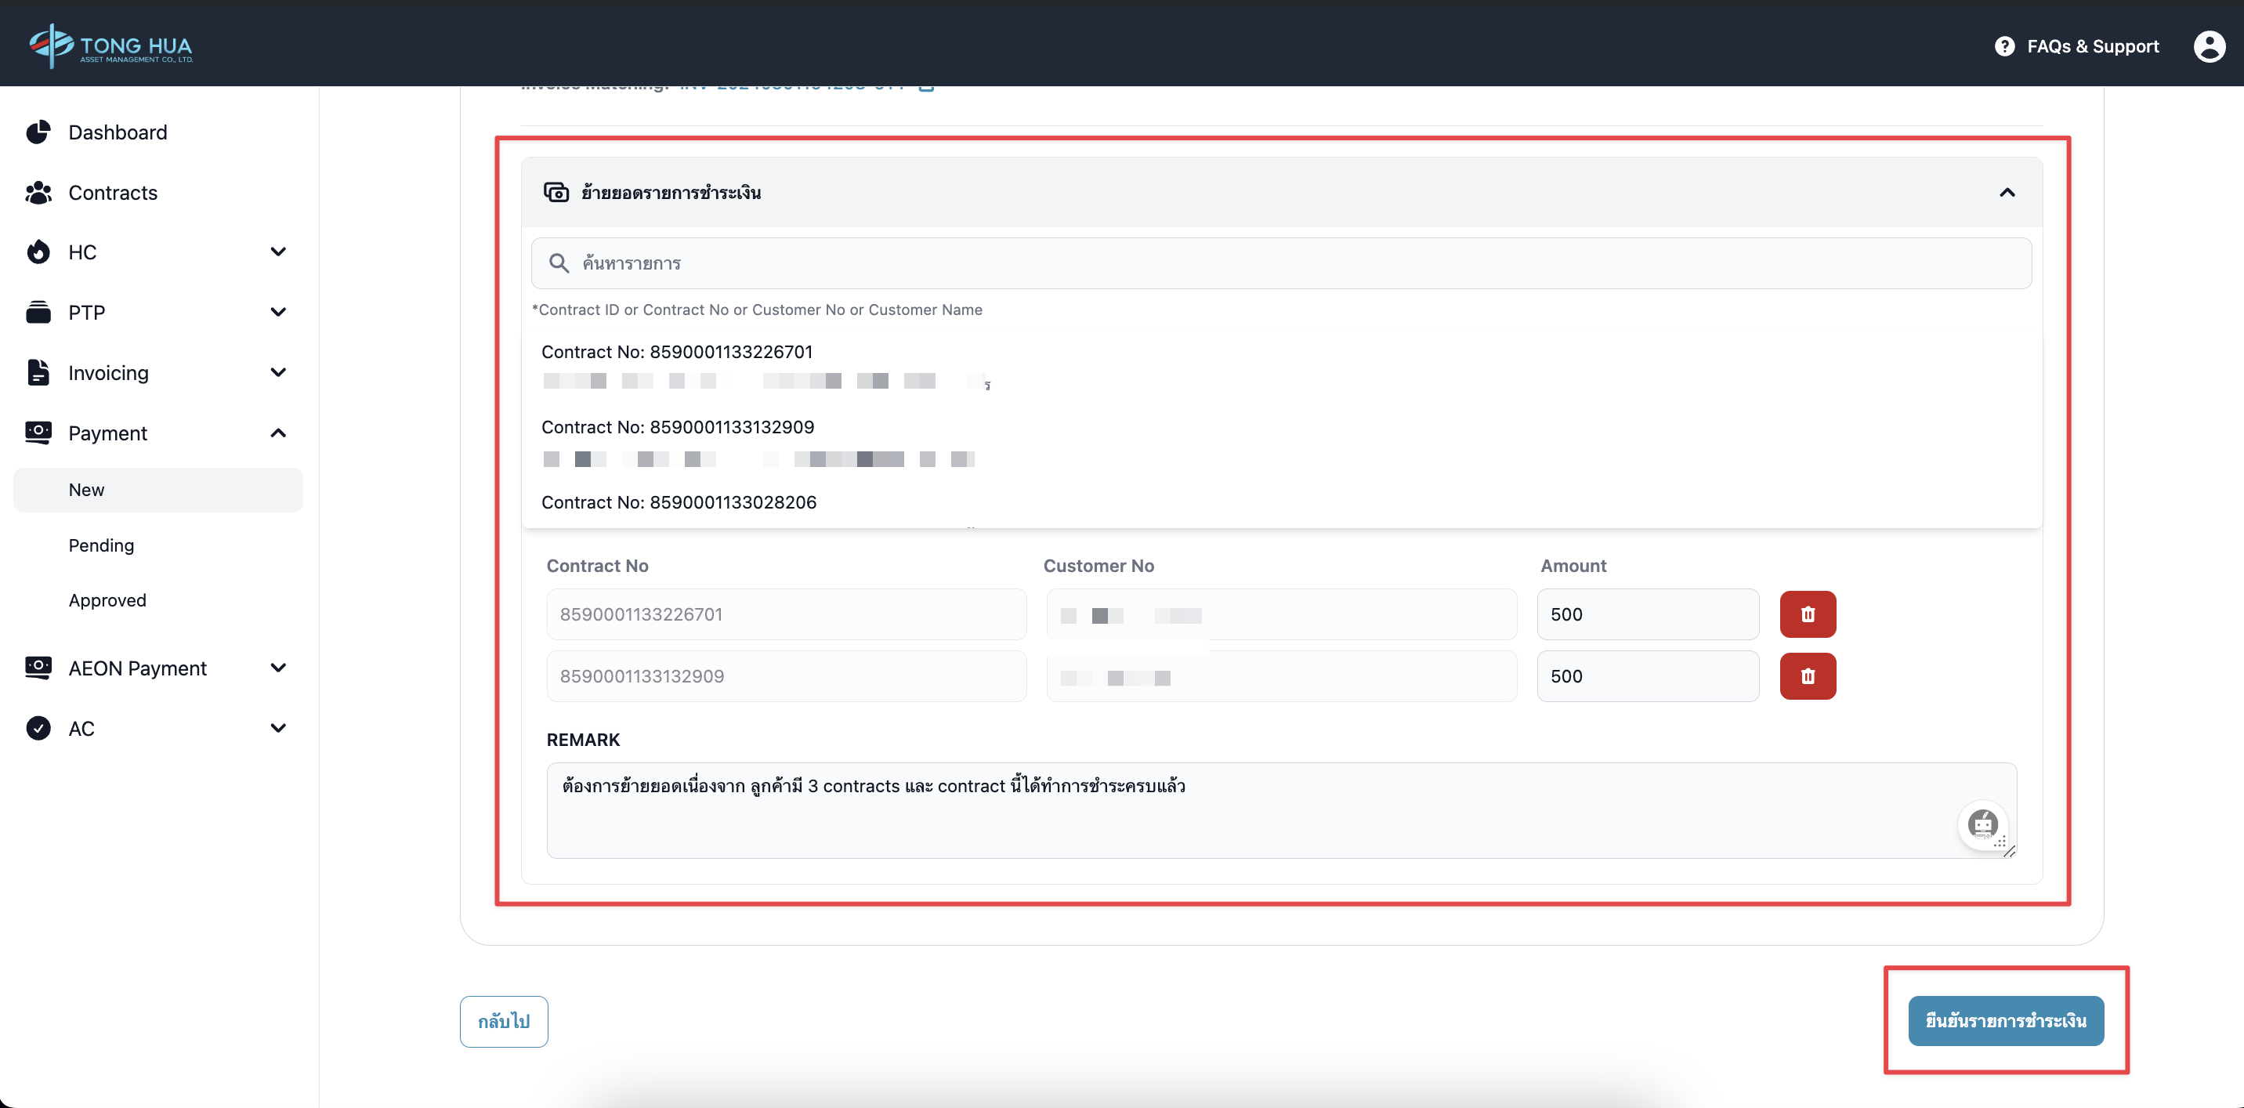The height and width of the screenshot is (1108, 2244).
Task: Expand the AEON Payment menu
Action: click(278, 668)
